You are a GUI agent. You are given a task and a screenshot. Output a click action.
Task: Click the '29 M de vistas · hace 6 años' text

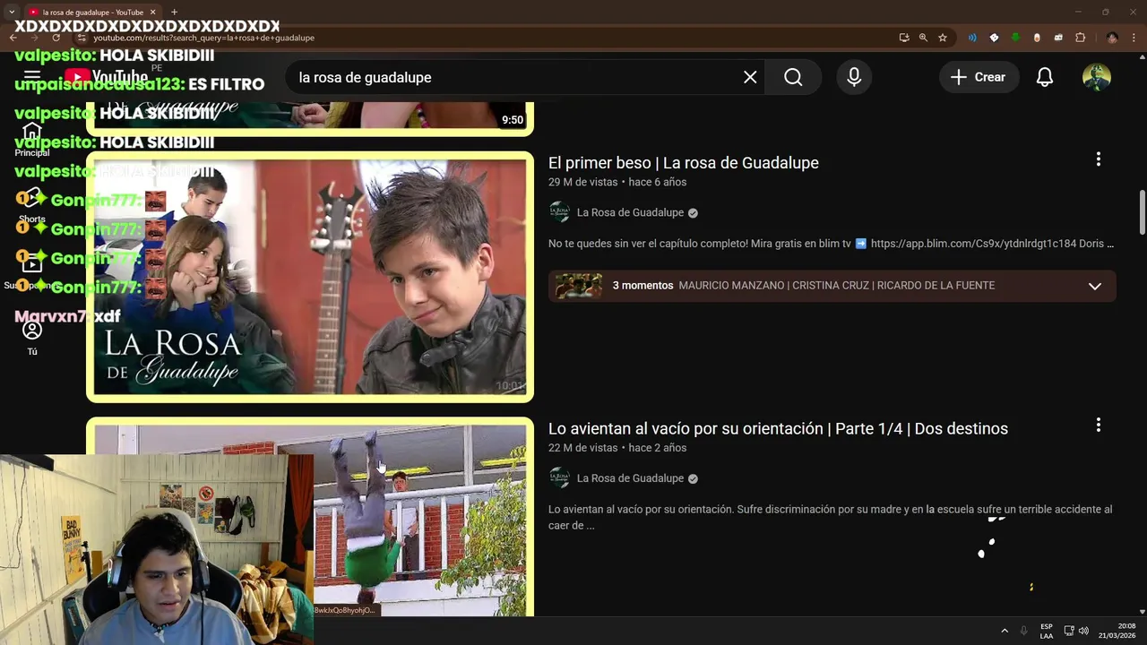click(x=617, y=182)
